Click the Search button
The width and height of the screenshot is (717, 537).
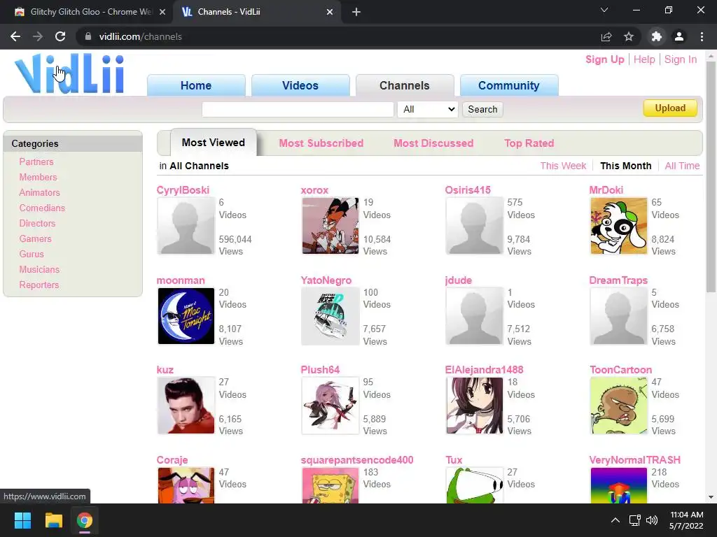(x=482, y=109)
